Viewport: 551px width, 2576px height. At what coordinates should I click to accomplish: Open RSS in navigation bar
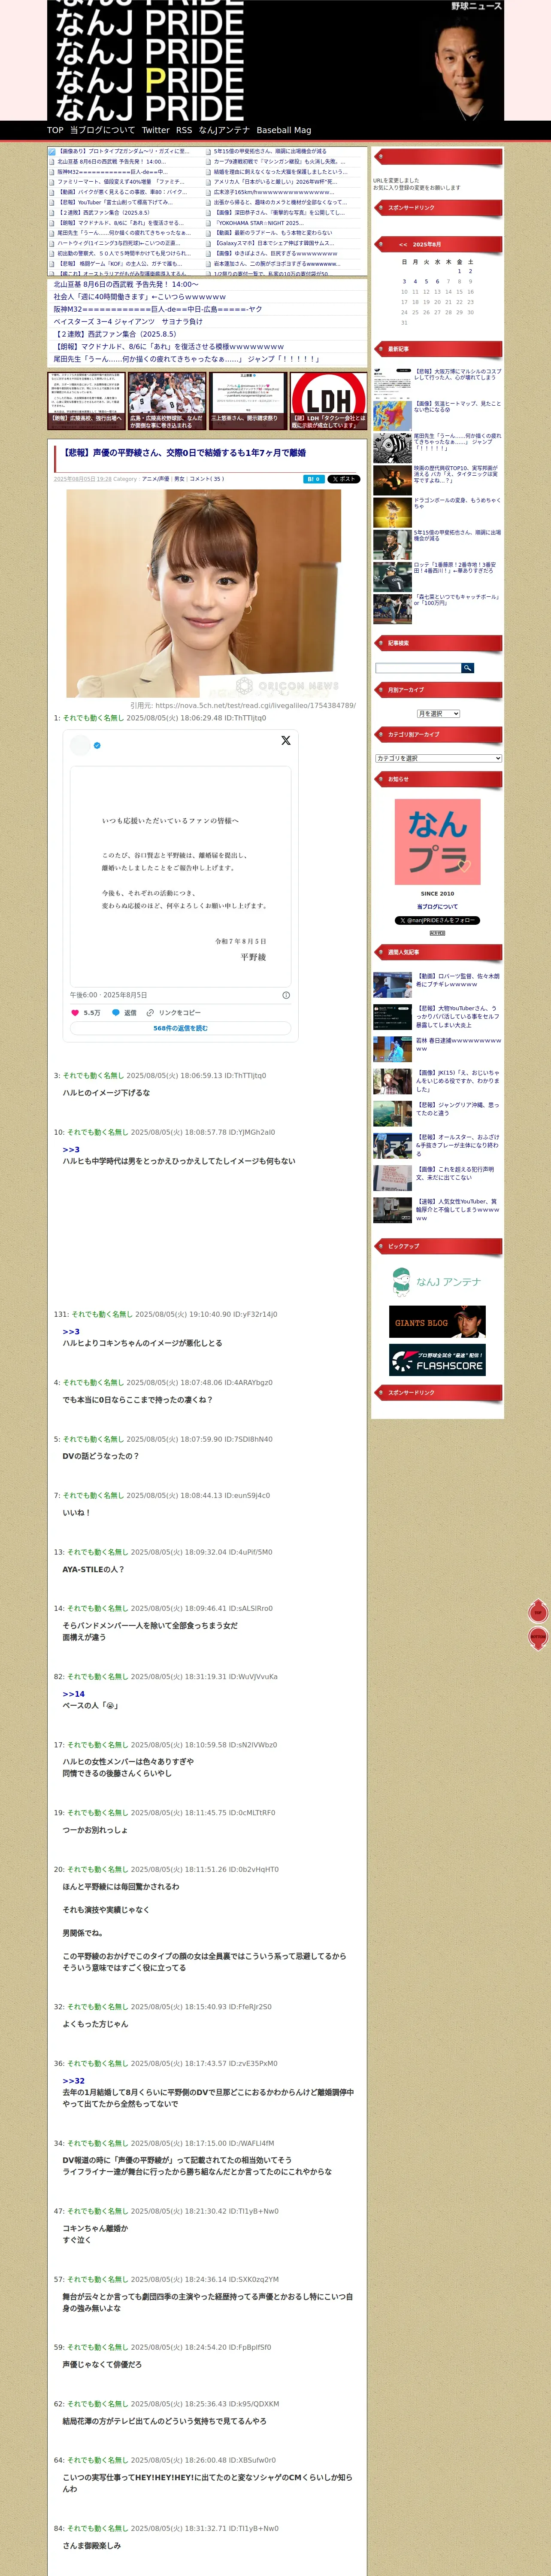[x=184, y=130]
